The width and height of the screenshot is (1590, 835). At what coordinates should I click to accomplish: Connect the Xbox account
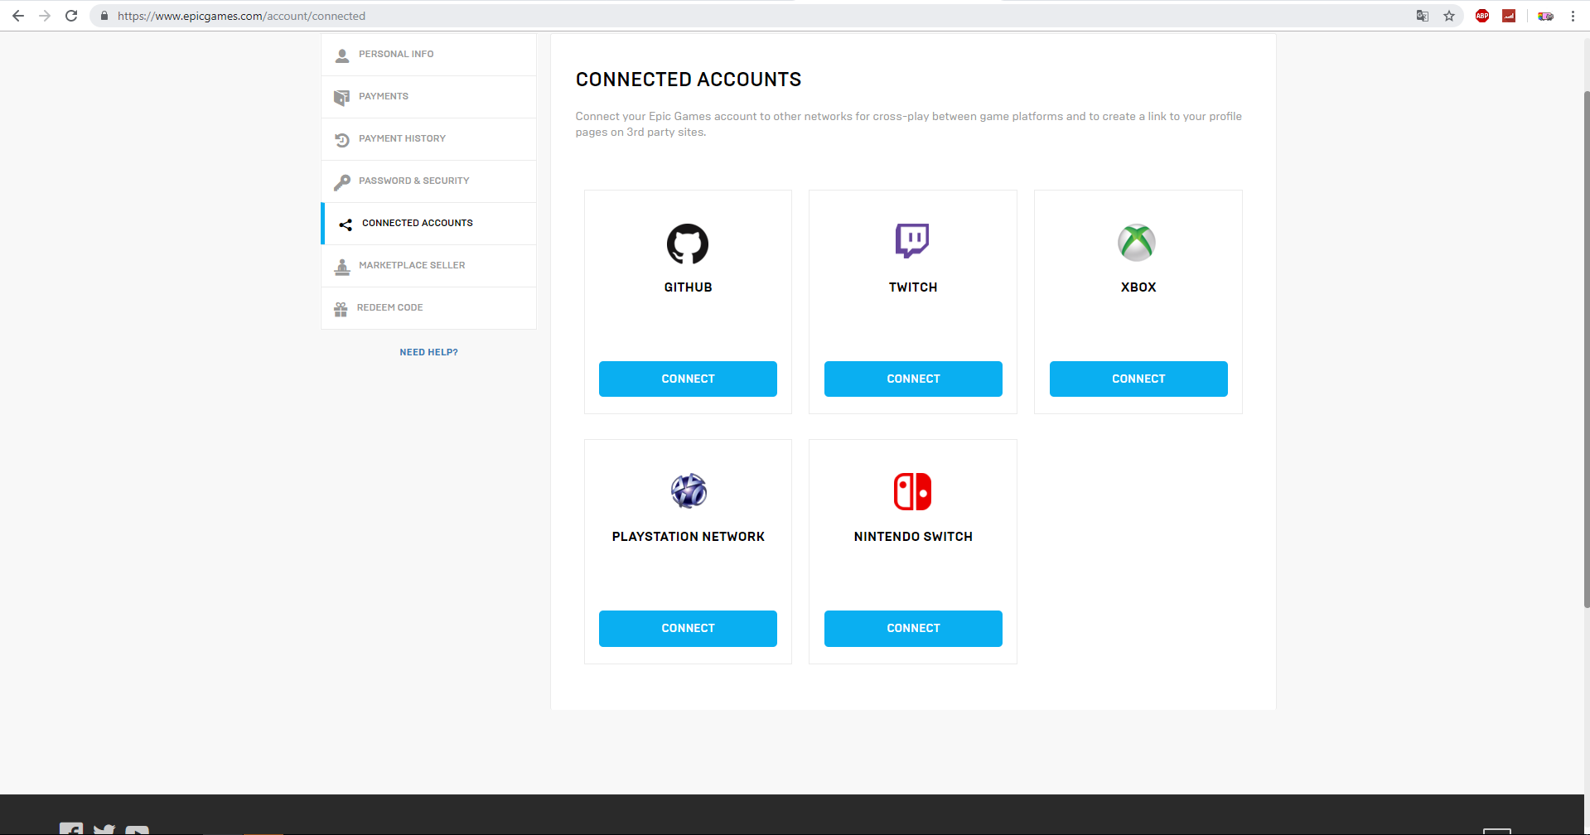click(1138, 379)
